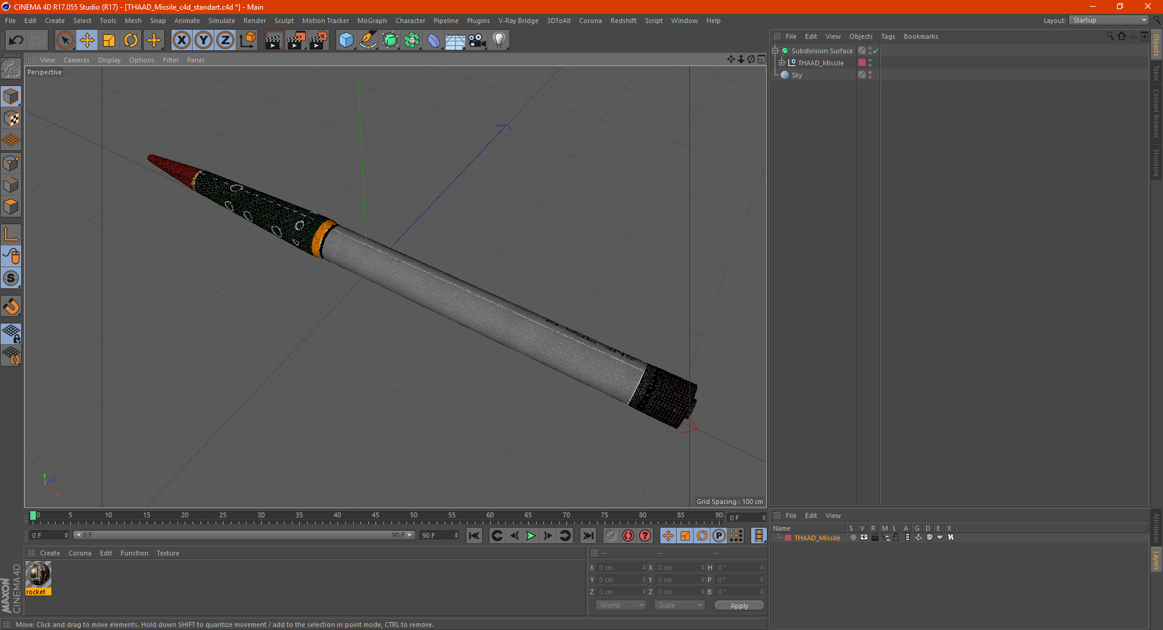Render active view clapperboard icon
This screenshot has height=630, width=1163.
point(274,41)
